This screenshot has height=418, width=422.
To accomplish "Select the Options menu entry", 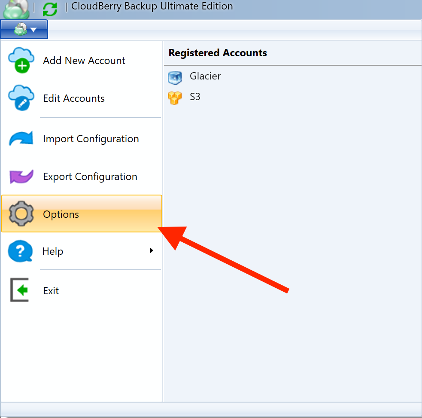I will [82, 214].
